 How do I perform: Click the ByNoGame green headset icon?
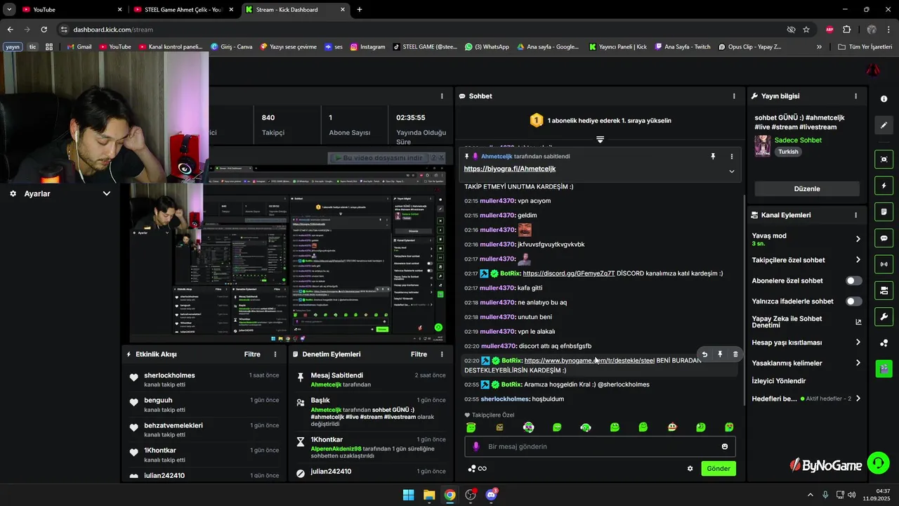[878, 462]
